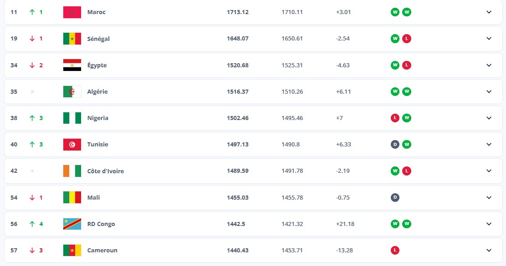Click the Tunisie flag icon
The image size is (506, 266).
[72, 144]
